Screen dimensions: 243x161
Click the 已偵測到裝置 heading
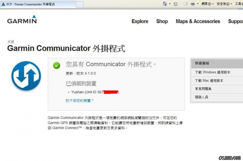[81, 83]
